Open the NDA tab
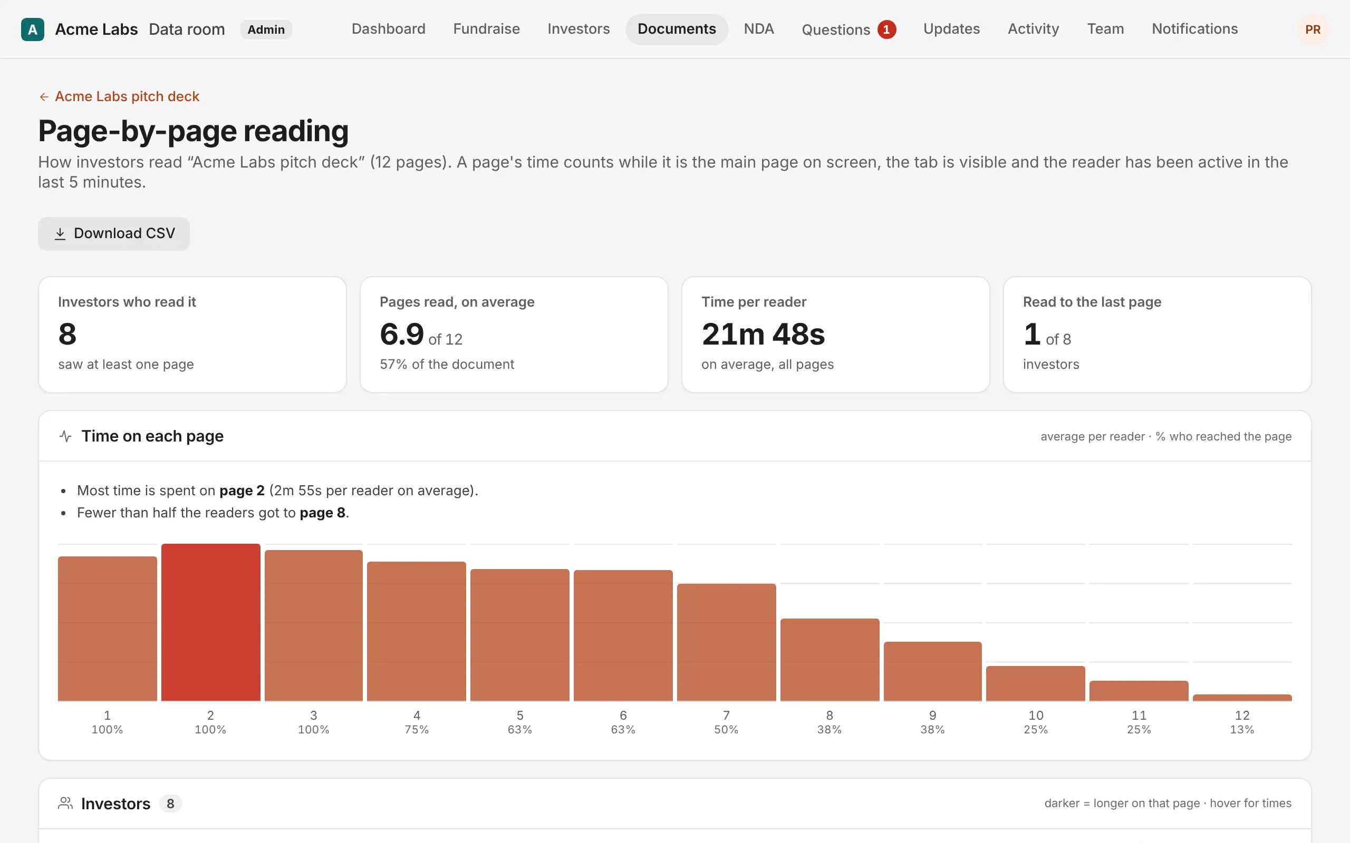 click(759, 29)
